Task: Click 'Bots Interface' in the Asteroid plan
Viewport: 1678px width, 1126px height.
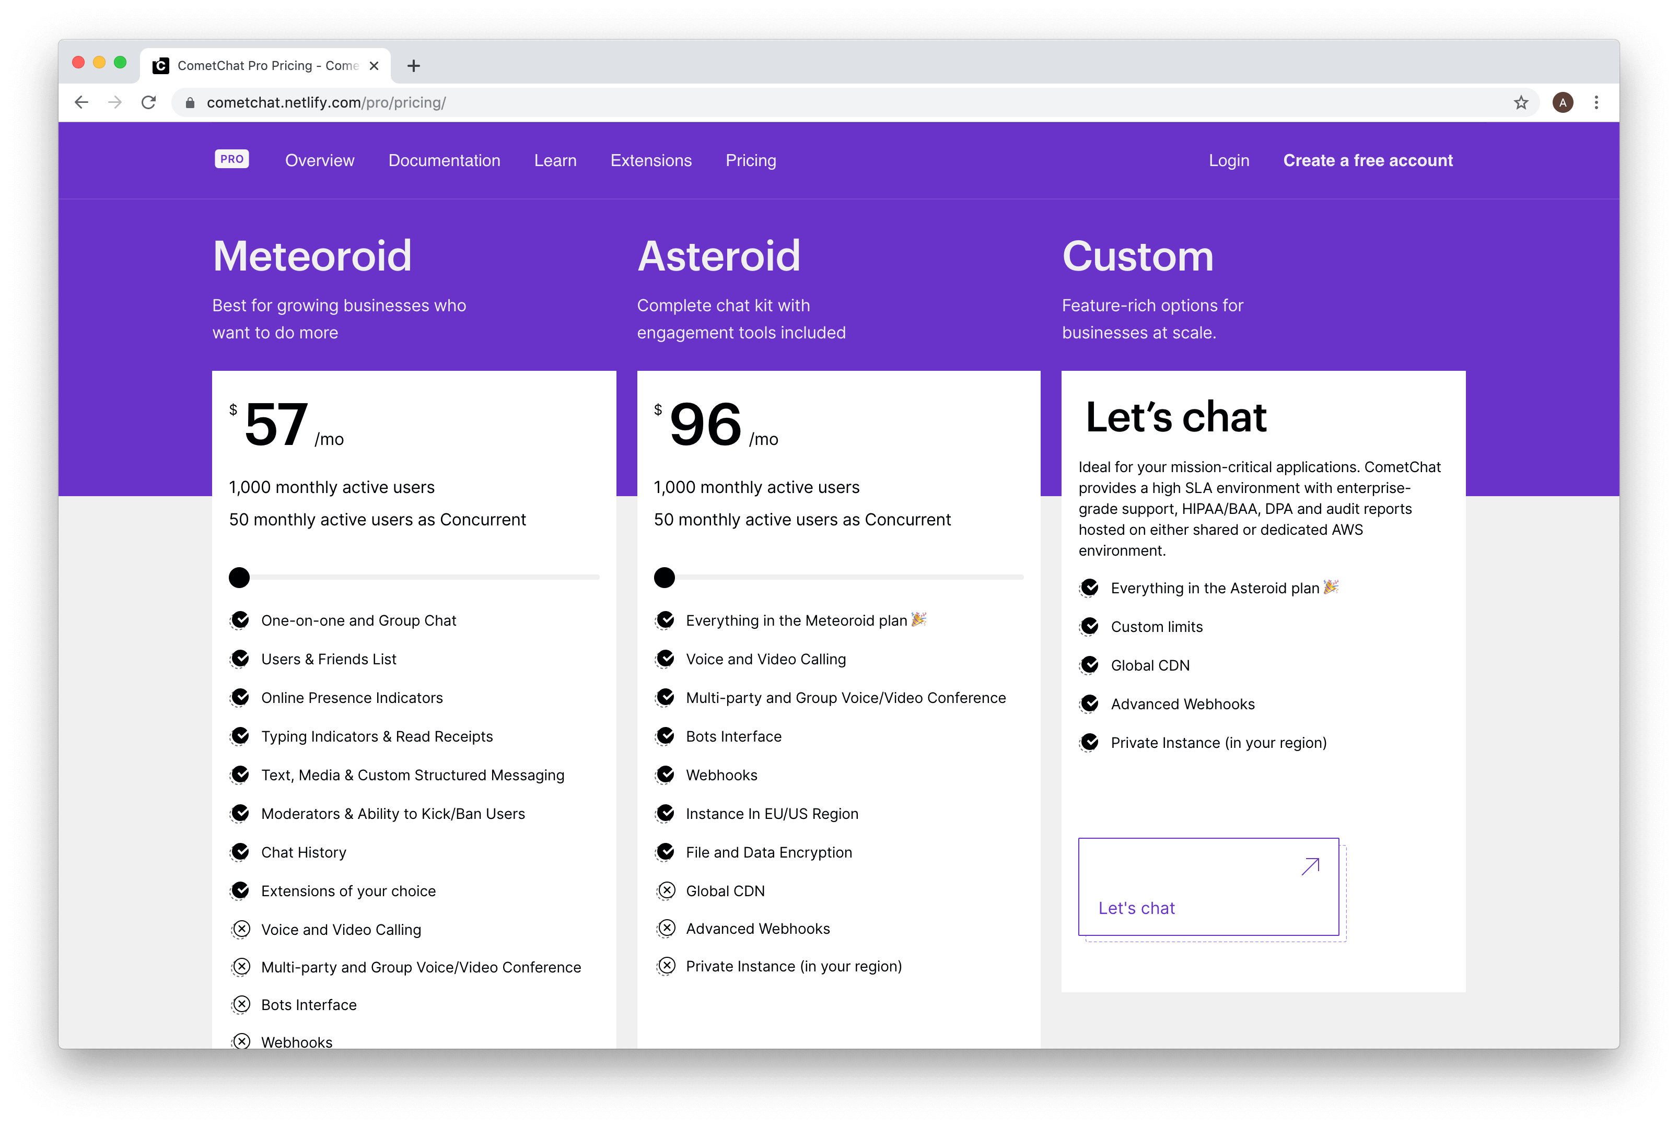Action: 733,736
